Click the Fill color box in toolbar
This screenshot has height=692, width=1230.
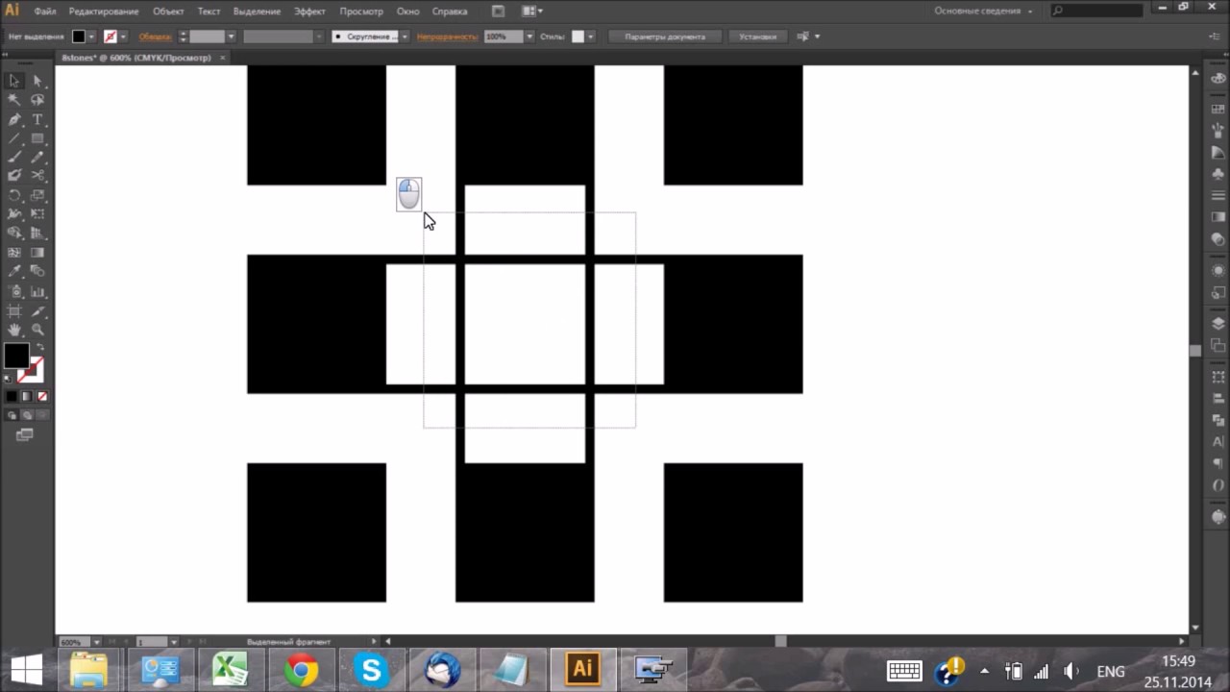(x=15, y=356)
